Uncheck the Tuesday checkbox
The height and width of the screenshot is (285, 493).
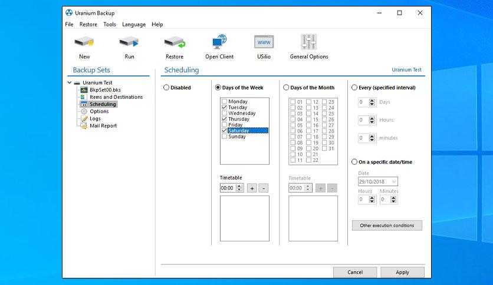click(x=224, y=107)
